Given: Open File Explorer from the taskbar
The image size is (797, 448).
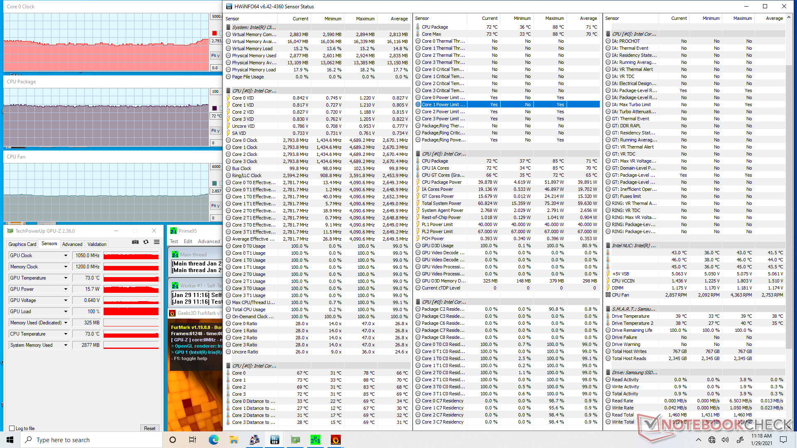Looking at the screenshot, I should pos(234,440).
